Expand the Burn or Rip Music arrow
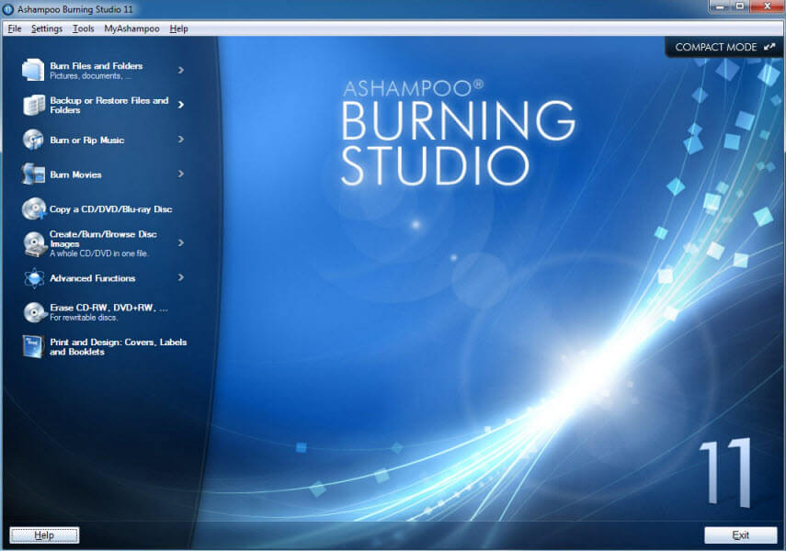 point(181,140)
